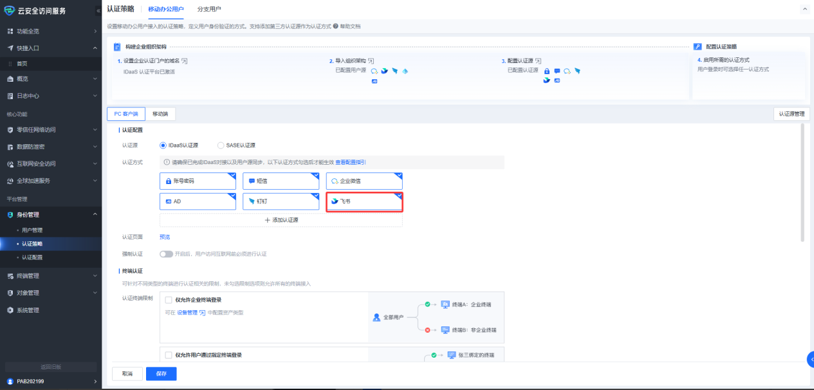Click the 添加认证源 button
814x390 pixels.
[281, 220]
